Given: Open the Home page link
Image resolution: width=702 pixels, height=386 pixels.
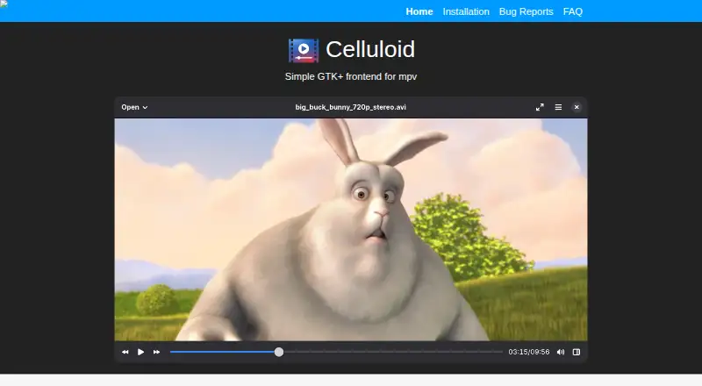Looking at the screenshot, I should point(419,11).
